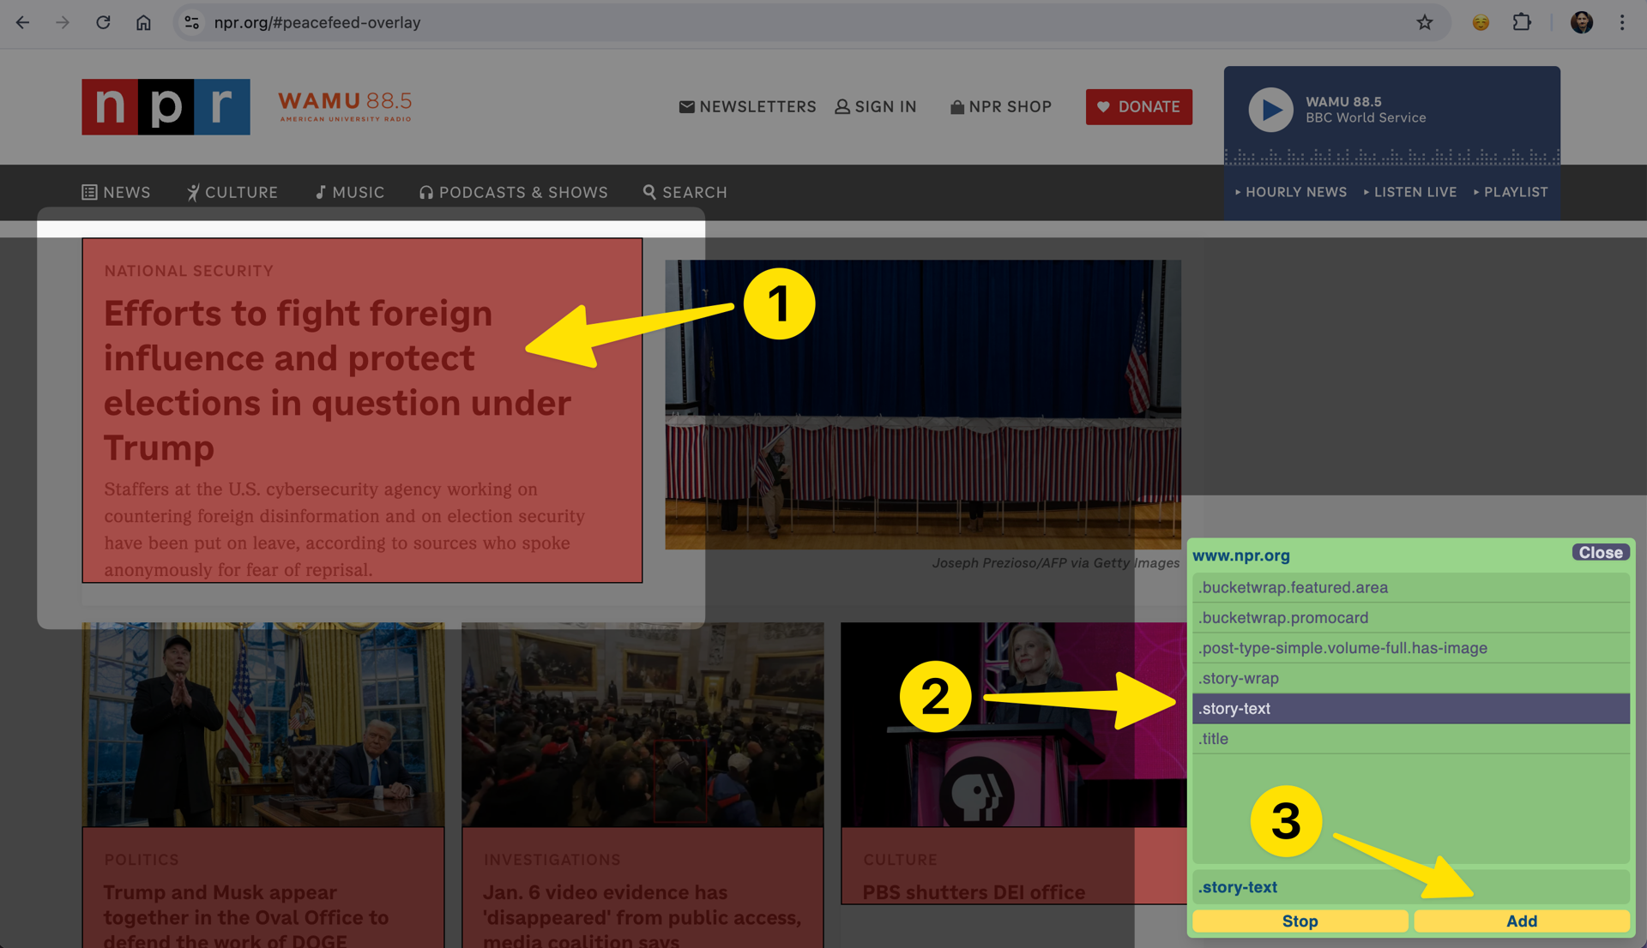Click Sign In

coord(876,106)
